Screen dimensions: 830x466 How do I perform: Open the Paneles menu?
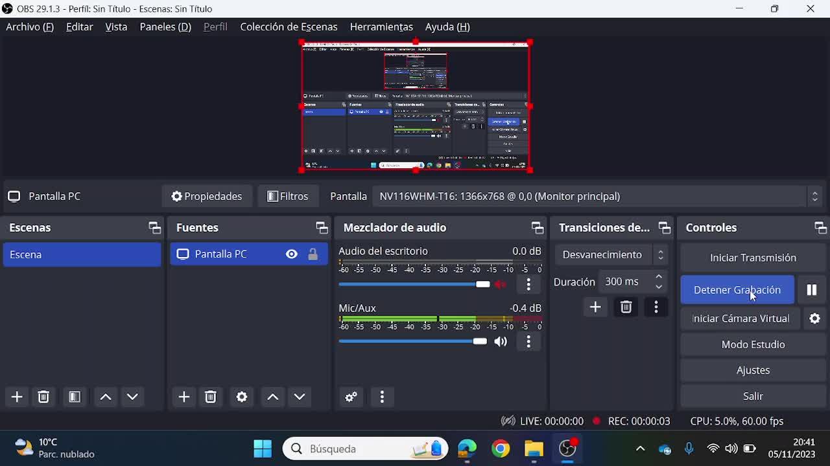point(165,27)
